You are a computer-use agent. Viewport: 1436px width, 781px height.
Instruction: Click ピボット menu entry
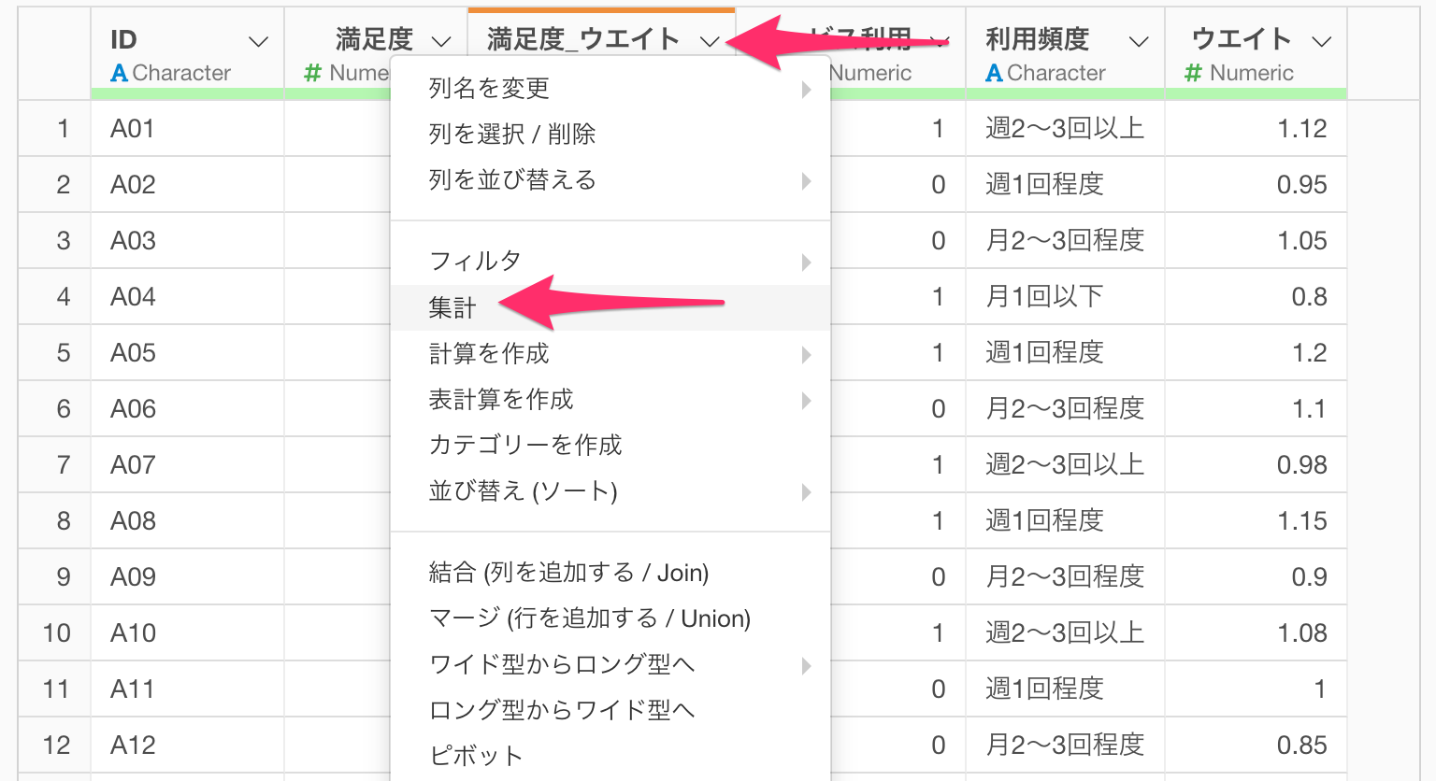click(x=475, y=756)
